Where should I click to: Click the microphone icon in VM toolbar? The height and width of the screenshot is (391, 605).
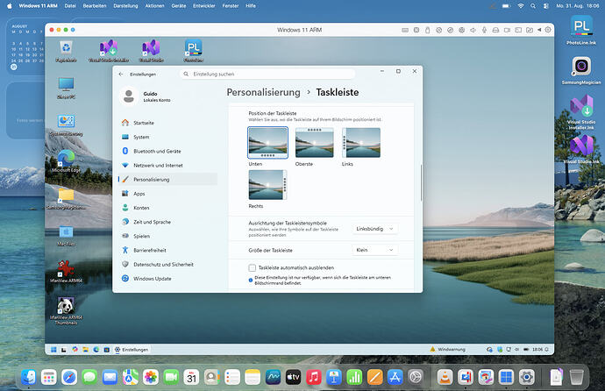coord(484,30)
